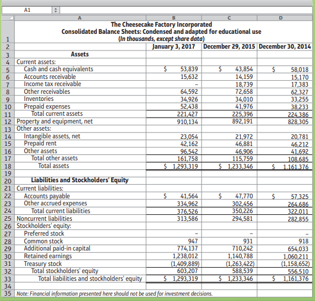Select 'Total current assets' label cell
Image resolution: width=315 pixels, height=301 pixels.
point(80,114)
